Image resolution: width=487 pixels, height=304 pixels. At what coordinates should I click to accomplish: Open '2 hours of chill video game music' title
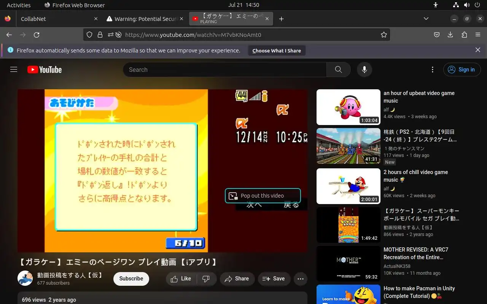point(415,176)
